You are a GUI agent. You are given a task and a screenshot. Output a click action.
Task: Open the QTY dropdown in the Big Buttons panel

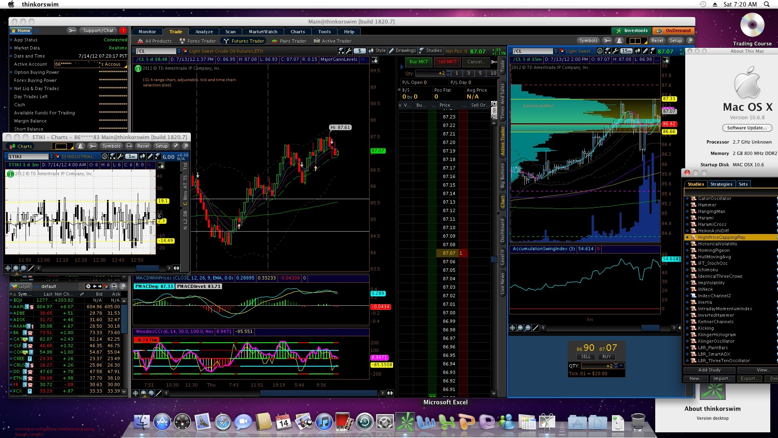621,366
